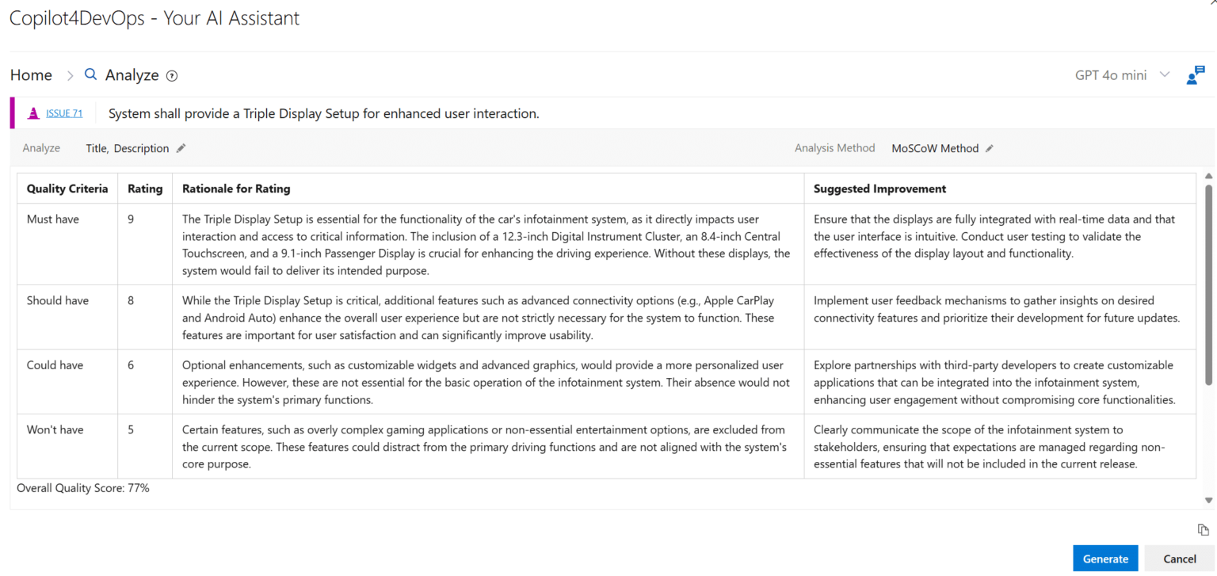The height and width of the screenshot is (576, 1217).
Task: Open the help icon beside Analyze
Action: point(172,75)
